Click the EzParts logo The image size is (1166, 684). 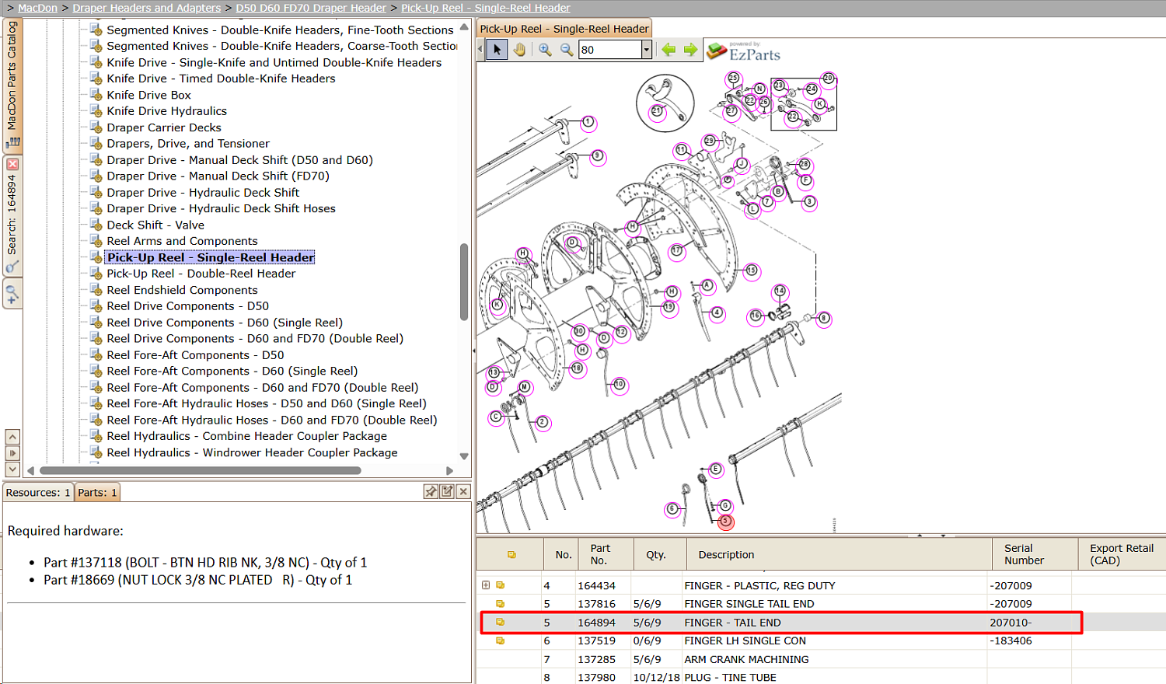pos(743,52)
